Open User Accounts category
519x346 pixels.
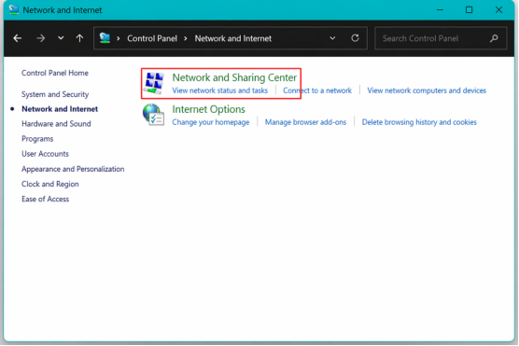(46, 154)
